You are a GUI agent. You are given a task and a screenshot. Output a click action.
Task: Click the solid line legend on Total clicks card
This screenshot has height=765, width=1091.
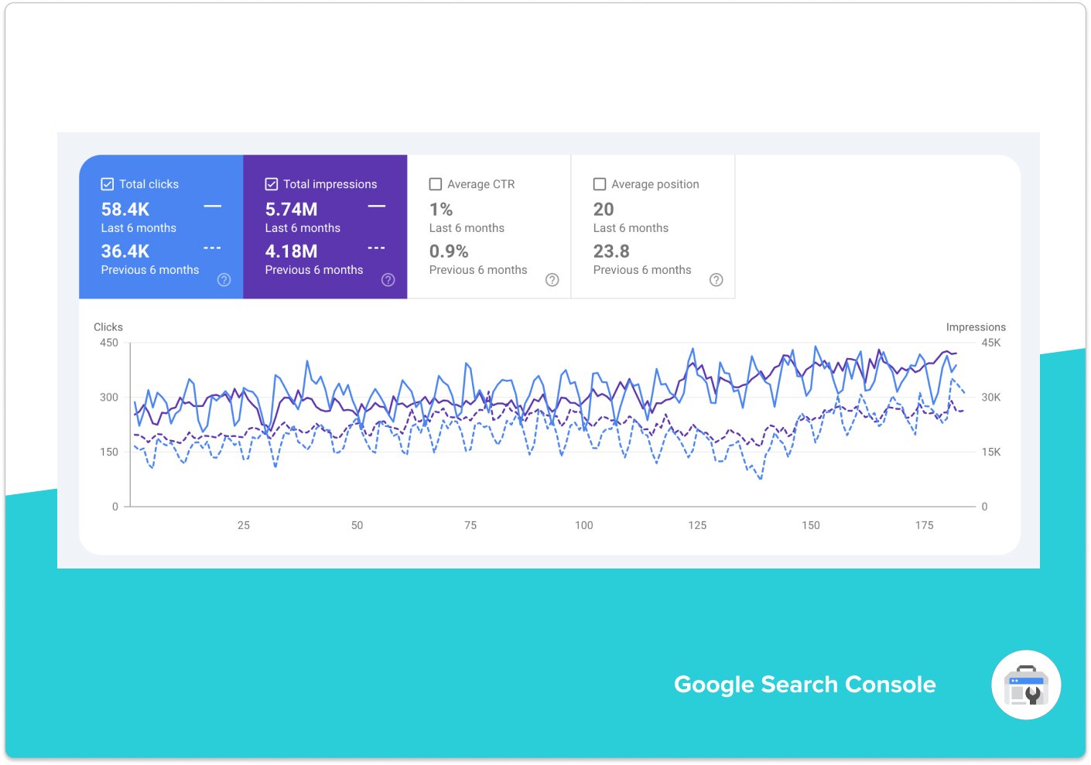tap(211, 205)
